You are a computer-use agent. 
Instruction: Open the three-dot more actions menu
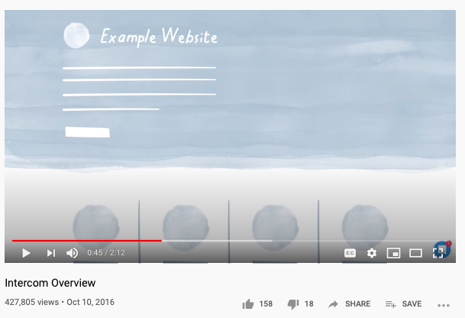pyautogui.click(x=444, y=305)
